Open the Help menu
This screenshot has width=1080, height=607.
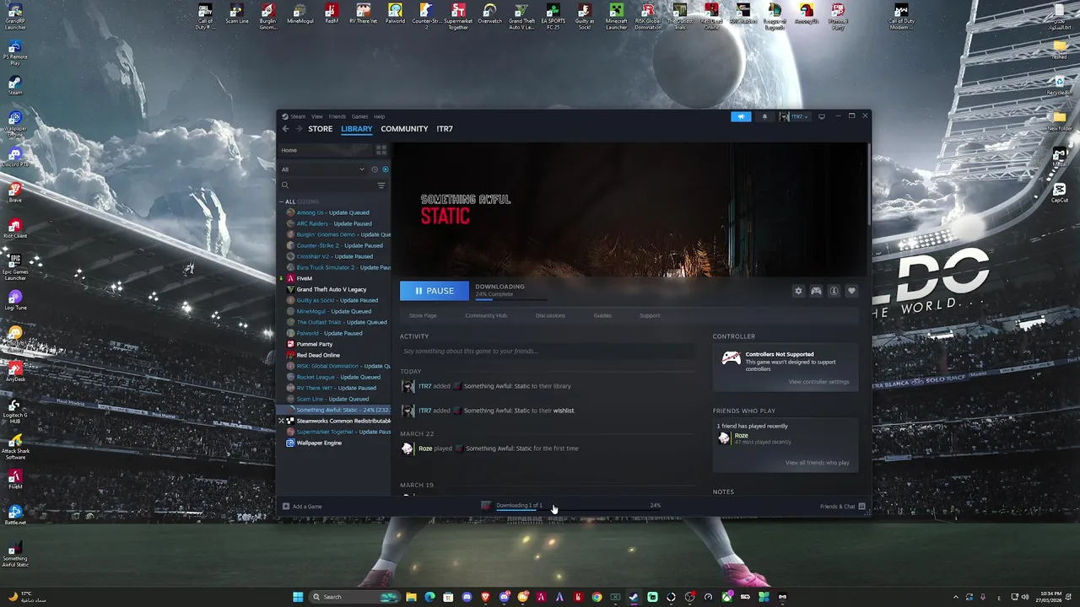tap(379, 116)
